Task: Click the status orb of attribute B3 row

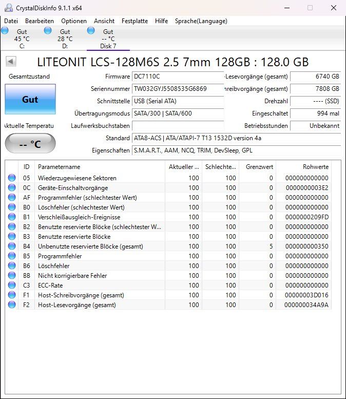Action: (12, 236)
